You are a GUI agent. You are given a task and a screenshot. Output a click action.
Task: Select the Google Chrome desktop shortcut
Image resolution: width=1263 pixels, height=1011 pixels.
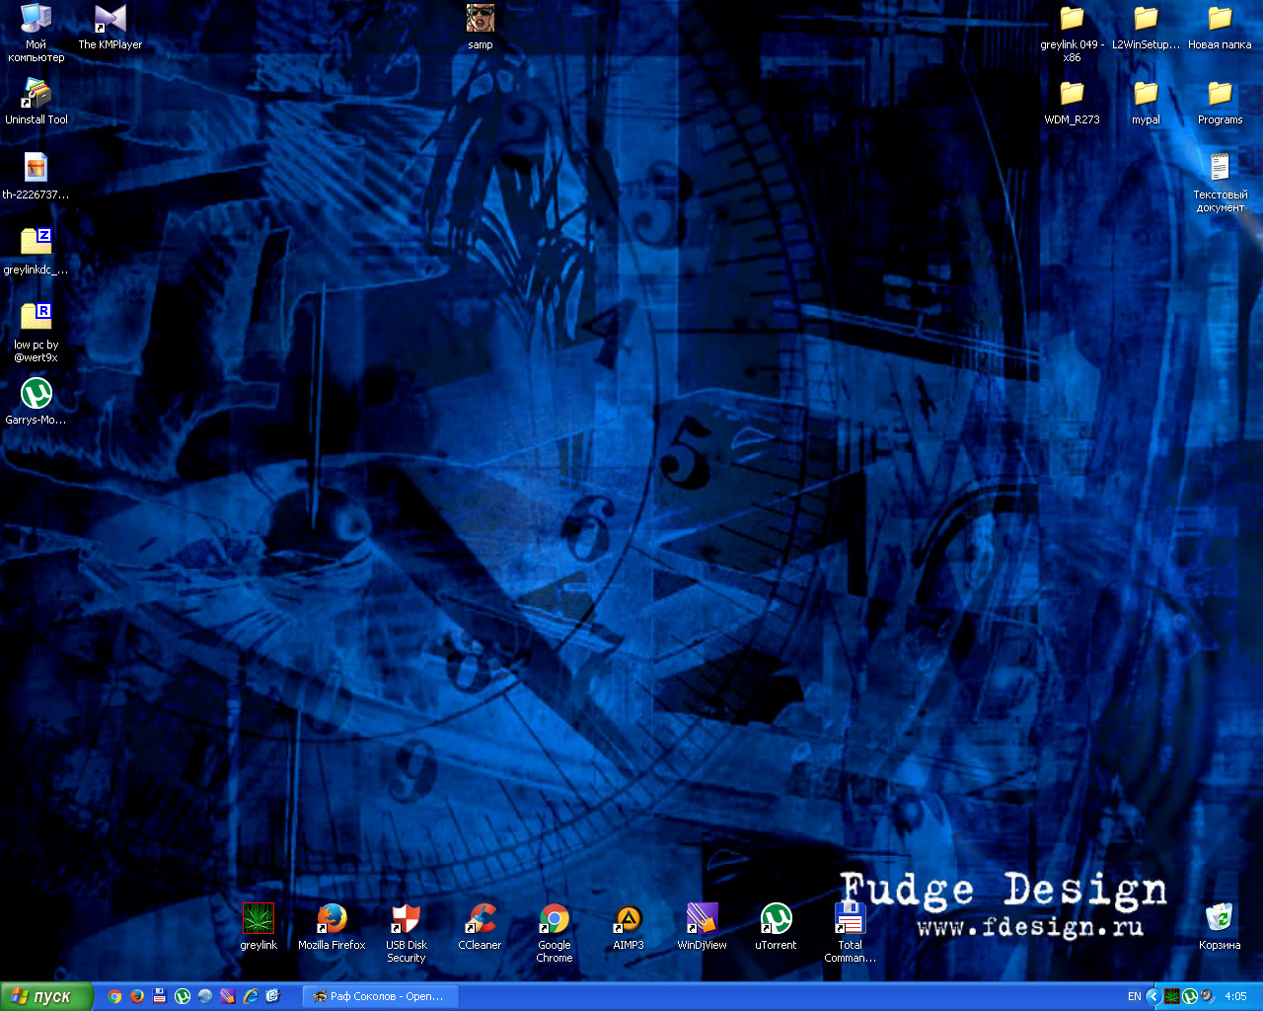click(x=555, y=933)
